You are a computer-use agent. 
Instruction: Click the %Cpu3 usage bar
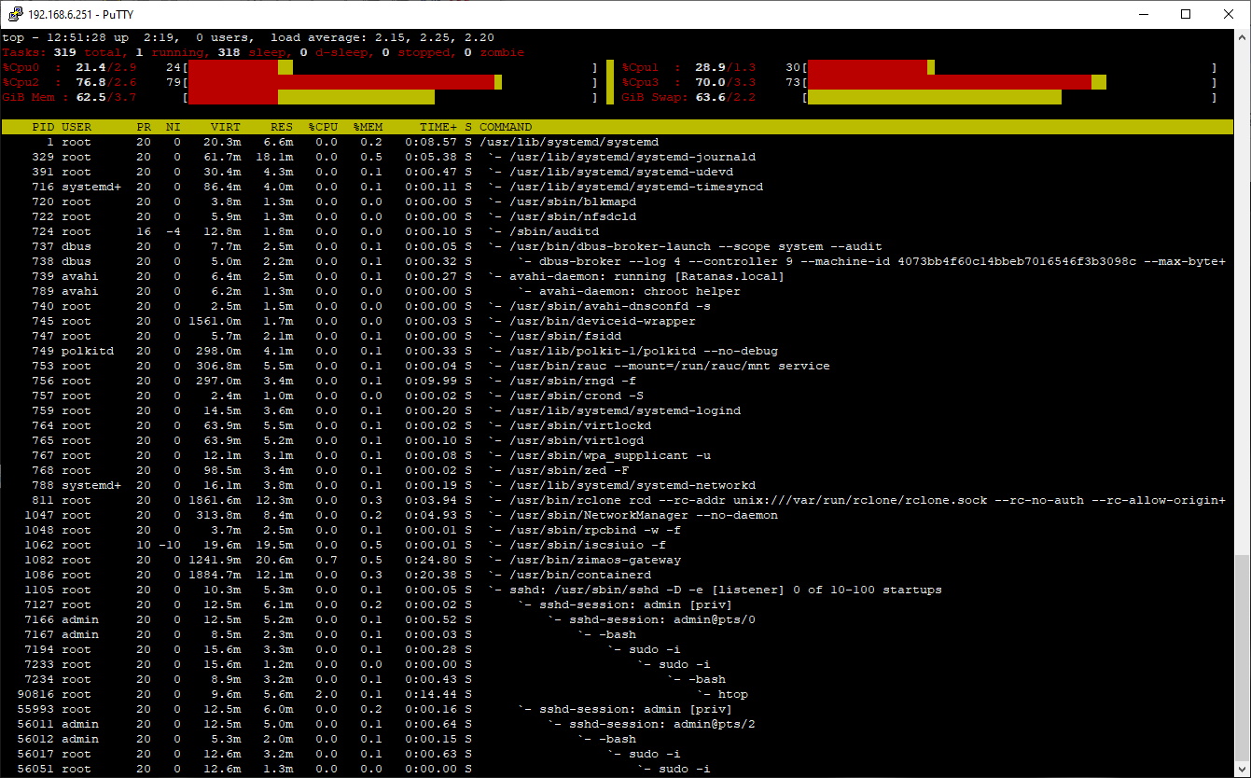click(x=1009, y=82)
